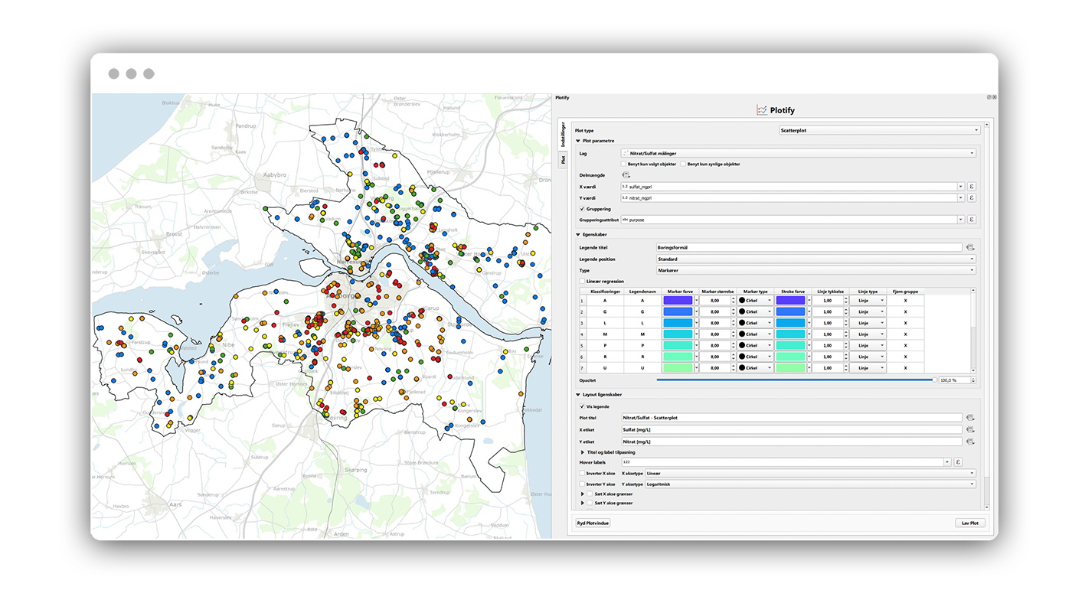Click override icon next to Legende titel
Screen dimensions: 1072x603
tap(970, 248)
